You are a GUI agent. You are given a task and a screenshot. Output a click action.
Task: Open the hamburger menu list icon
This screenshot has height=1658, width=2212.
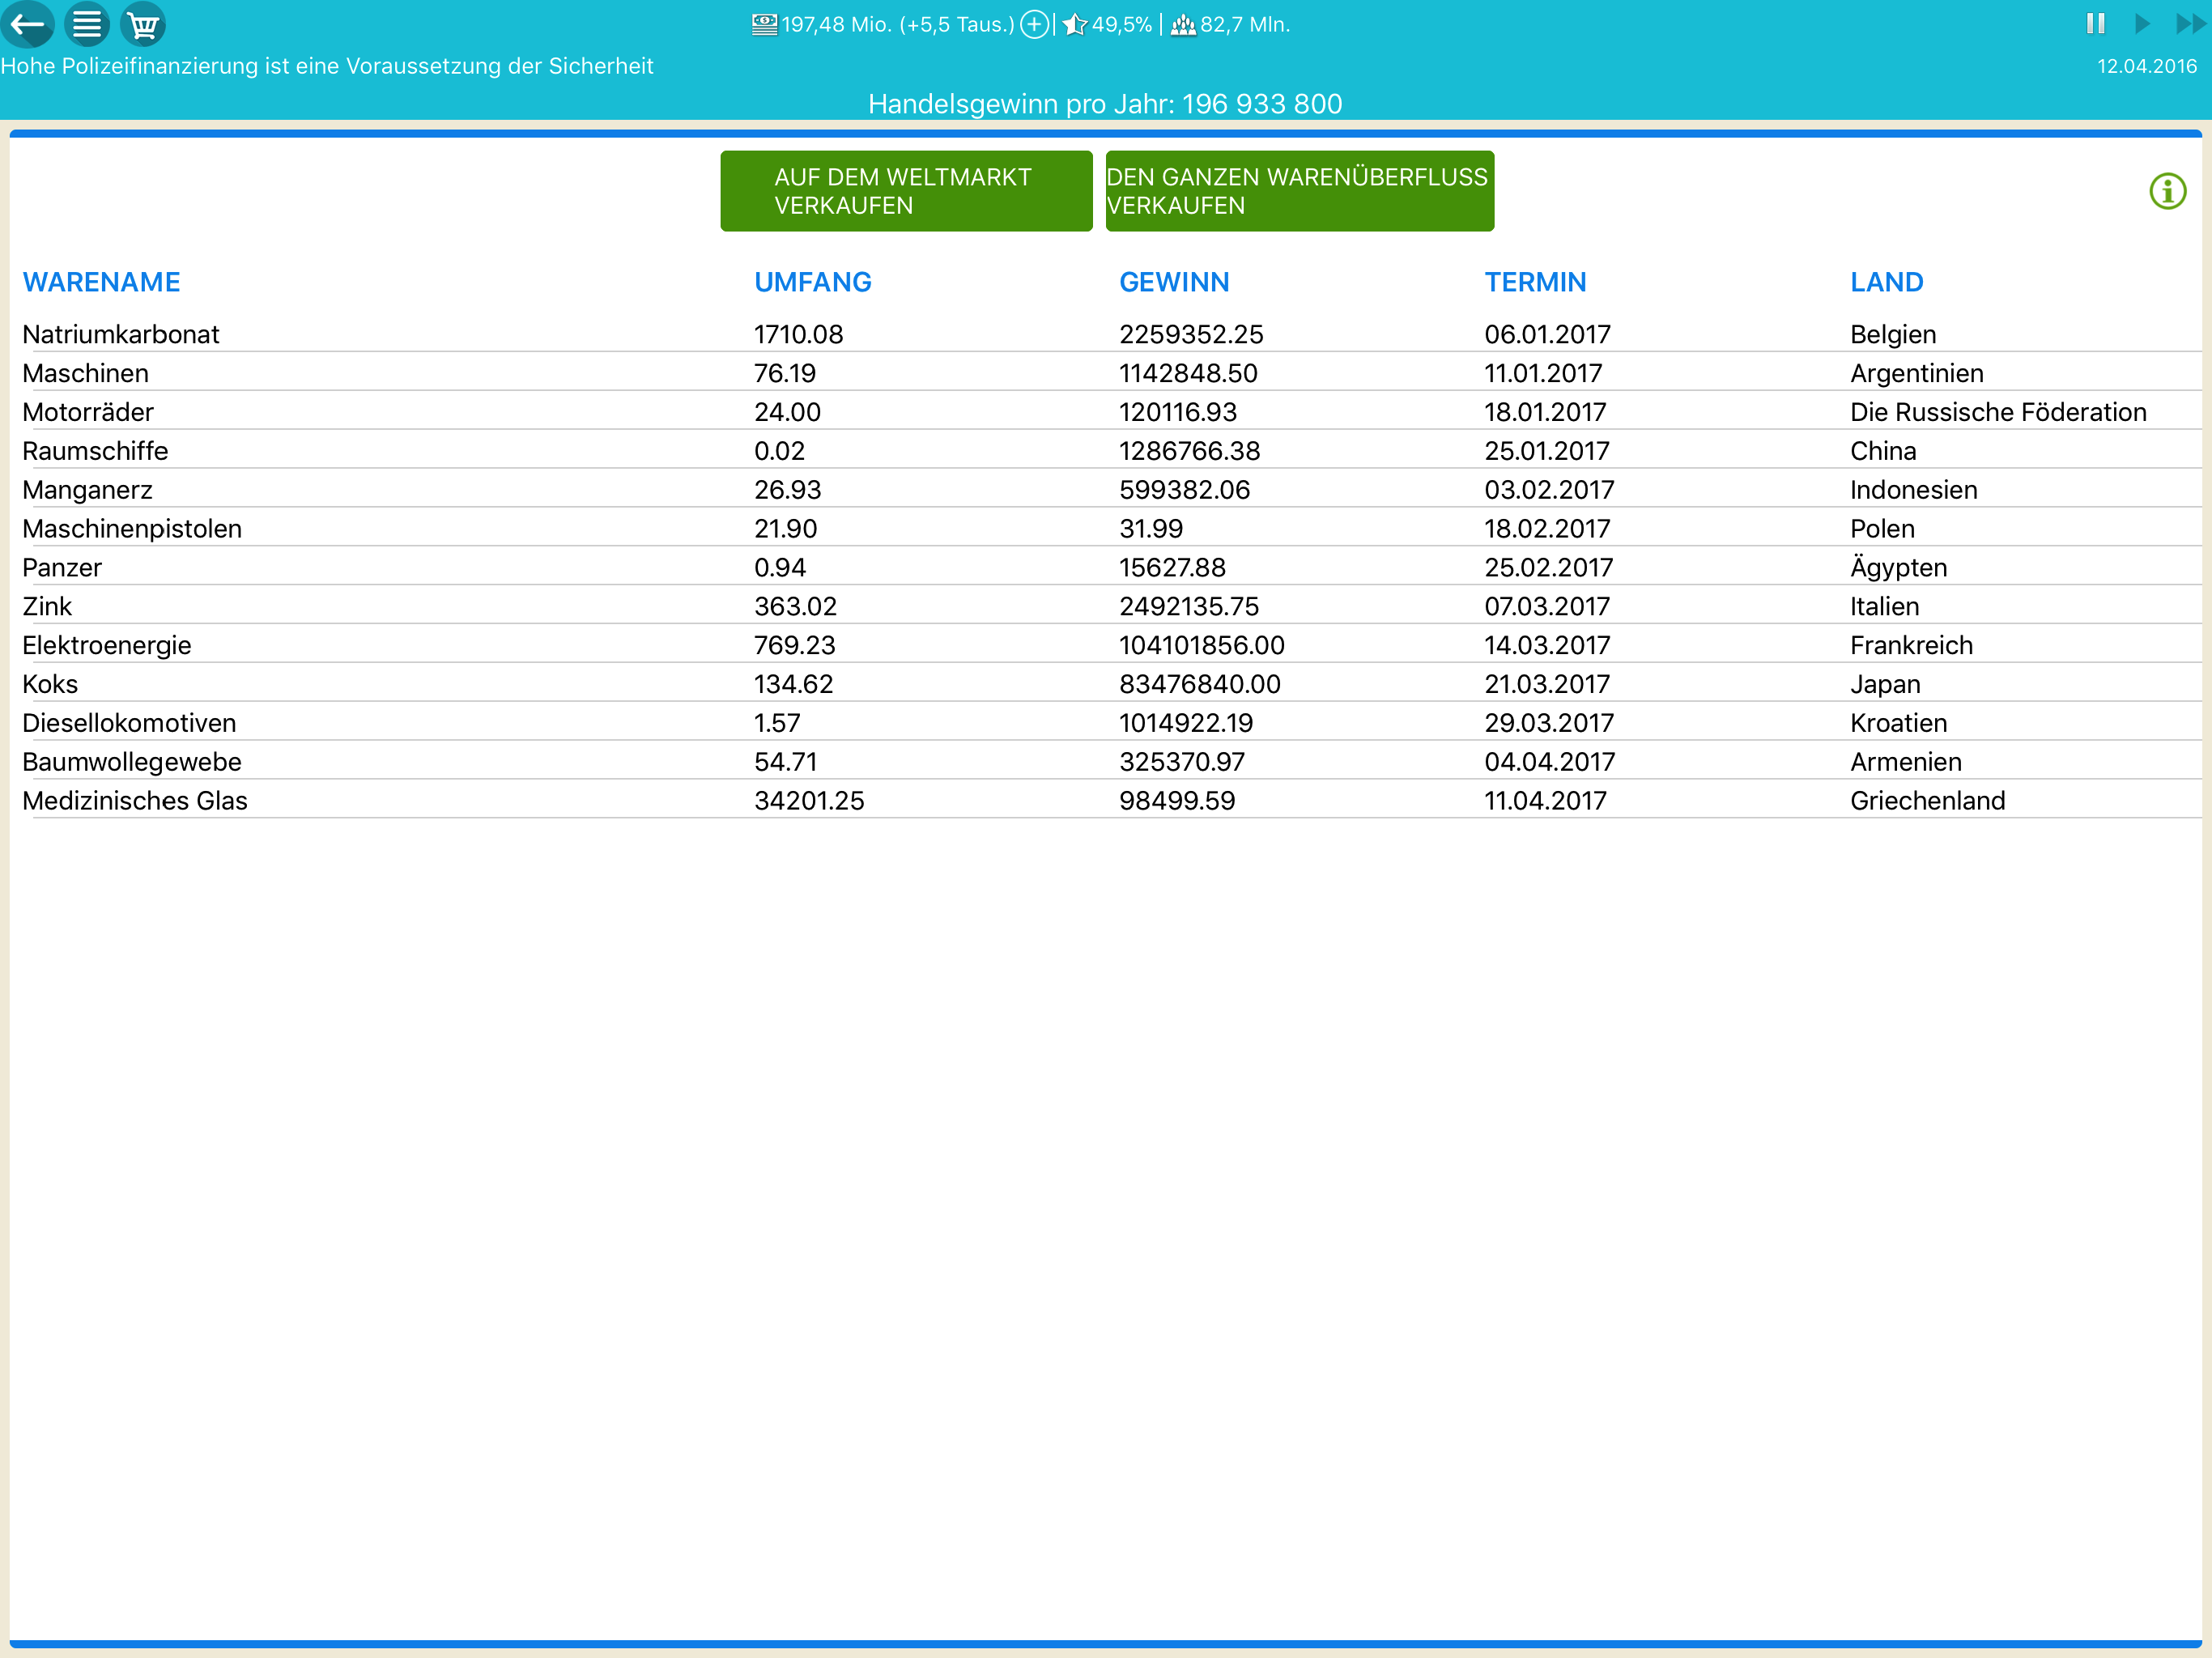tap(87, 24)
